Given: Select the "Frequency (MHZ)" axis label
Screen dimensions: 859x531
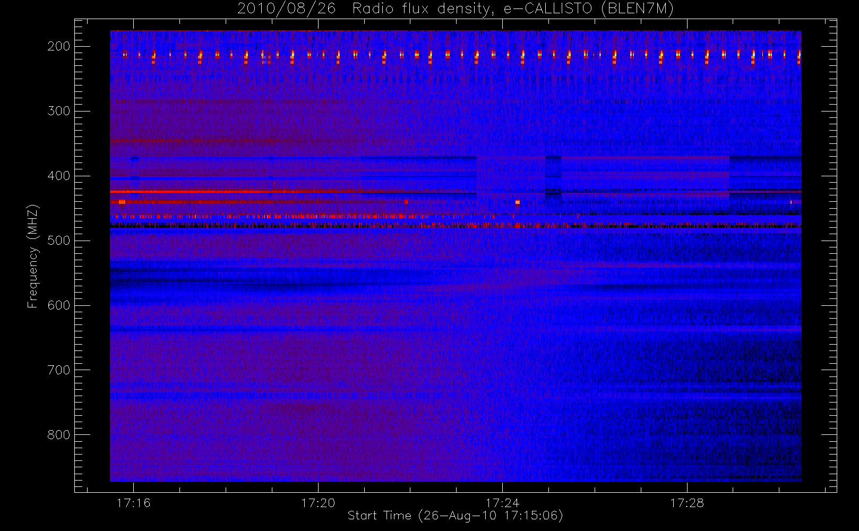Looking at the screenshot, I should pyautogui.click(x=33, y=256).
